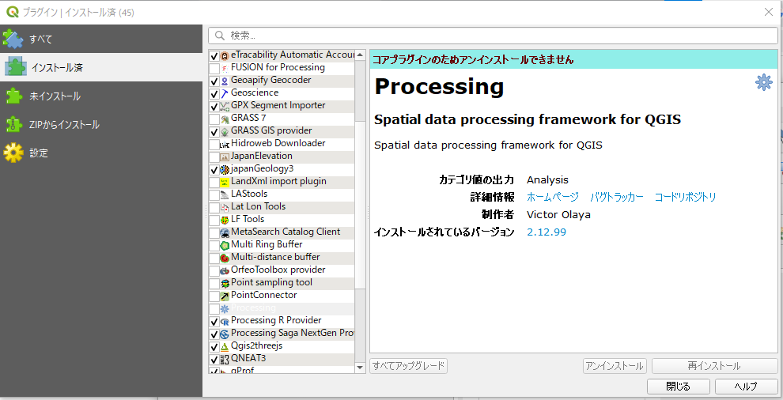Click the OrfeoToolbox provider icon
Screen dimensions: 783x400
(225, 270)
